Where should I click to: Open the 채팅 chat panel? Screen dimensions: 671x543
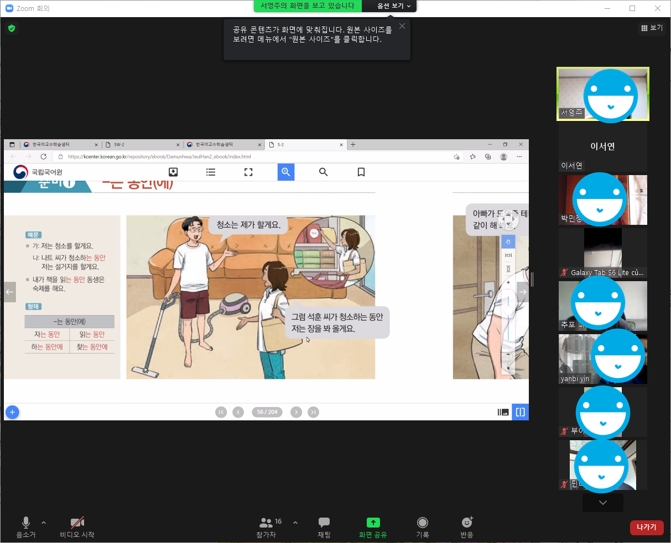(x=324, y=527)
